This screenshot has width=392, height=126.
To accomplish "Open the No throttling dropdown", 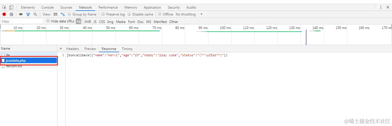I will [x=189, y=14].
